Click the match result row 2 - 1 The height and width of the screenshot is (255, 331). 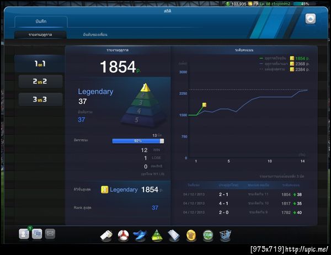click(x=243, y=194)
